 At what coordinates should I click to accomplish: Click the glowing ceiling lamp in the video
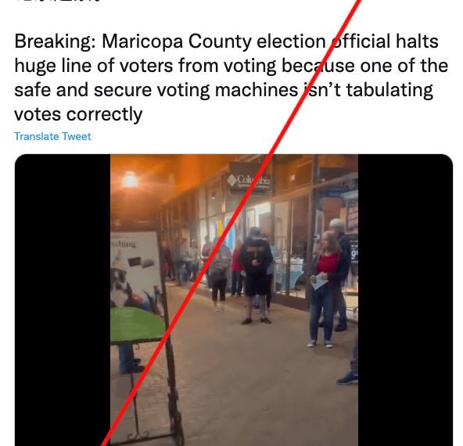tap(130, 180)
